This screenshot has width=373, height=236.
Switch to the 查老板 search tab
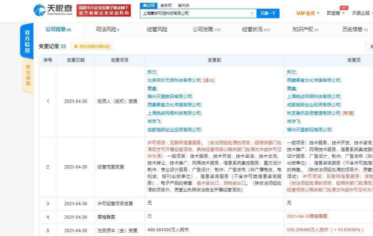click(x=166, y=5)
